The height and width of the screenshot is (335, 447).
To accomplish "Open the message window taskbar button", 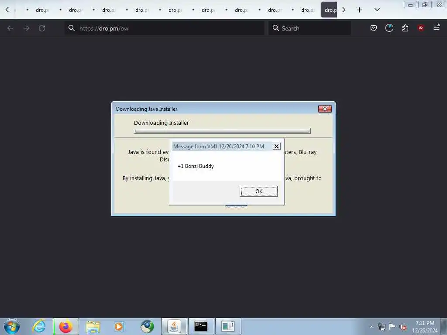I will (x=228, y=326).
